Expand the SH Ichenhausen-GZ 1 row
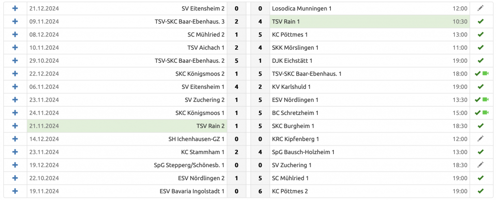 pos(15,139)
